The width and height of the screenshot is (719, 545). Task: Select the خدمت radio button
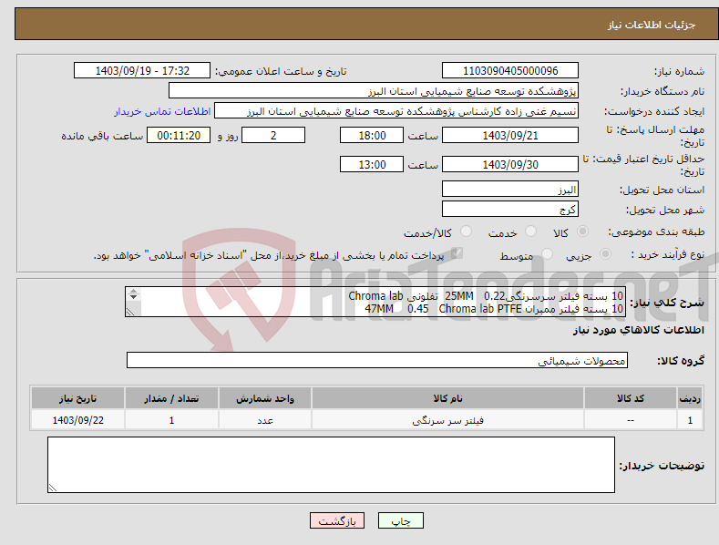[531, 231]
